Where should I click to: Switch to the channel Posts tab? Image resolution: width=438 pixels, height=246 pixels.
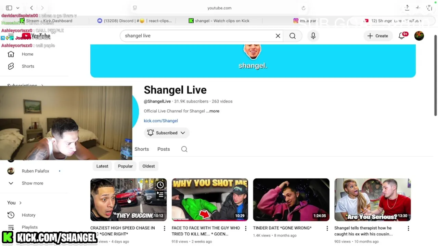tap(164, 149)
